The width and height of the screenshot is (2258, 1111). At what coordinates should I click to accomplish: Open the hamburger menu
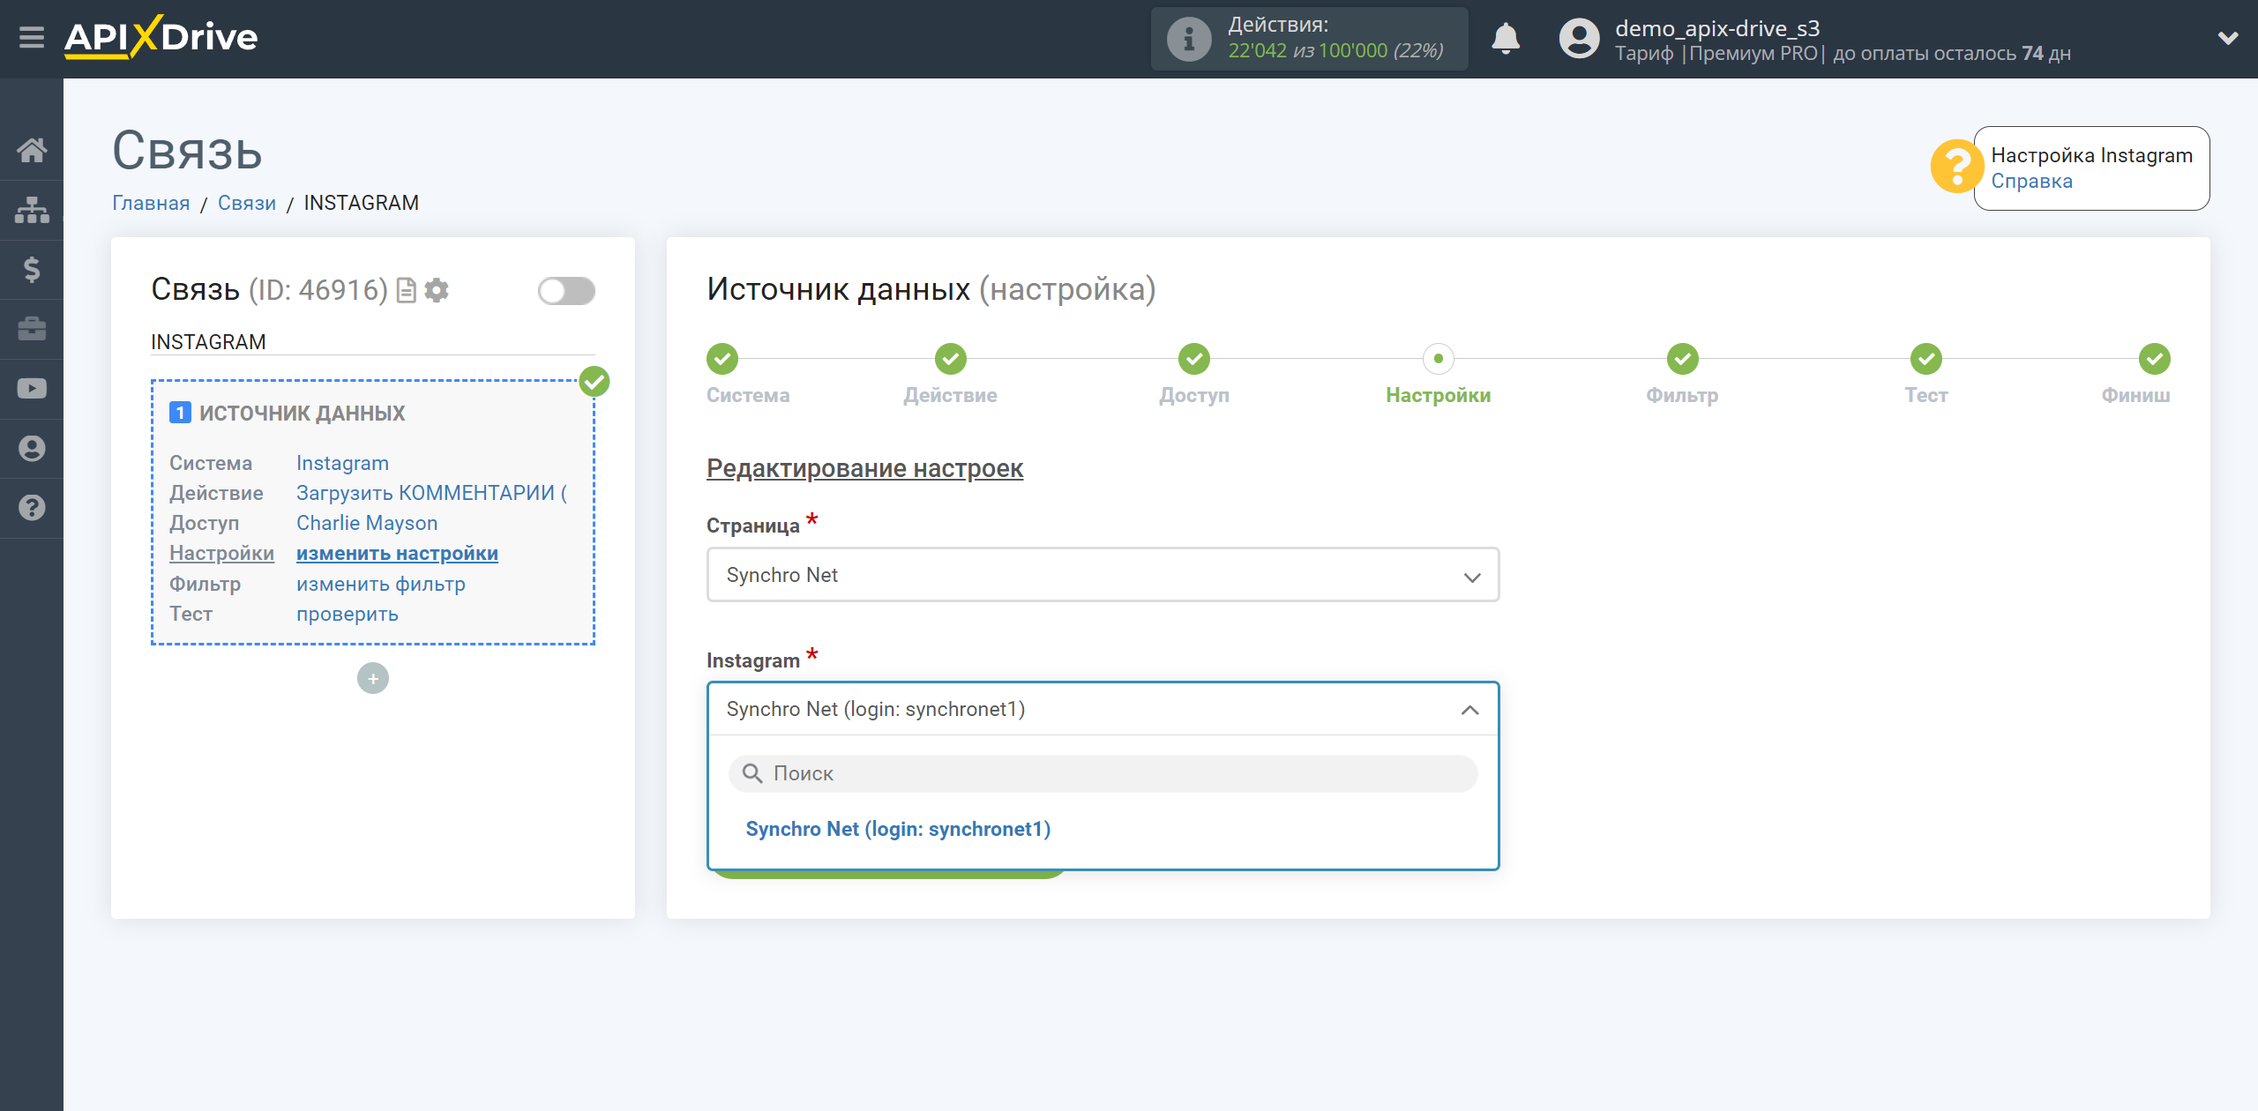pos(32,38)
